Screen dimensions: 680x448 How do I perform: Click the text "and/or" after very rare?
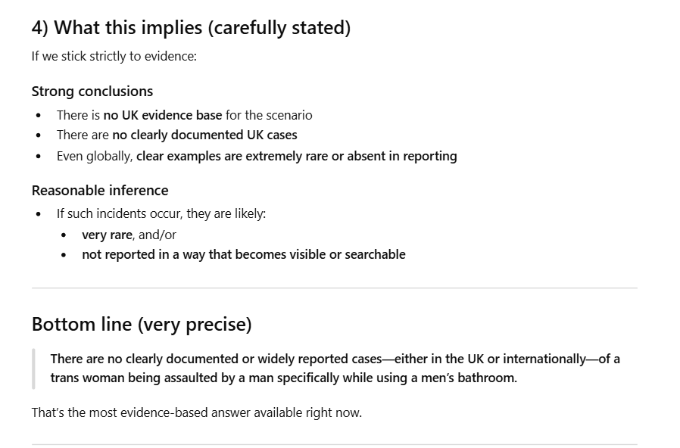[158, 235]
